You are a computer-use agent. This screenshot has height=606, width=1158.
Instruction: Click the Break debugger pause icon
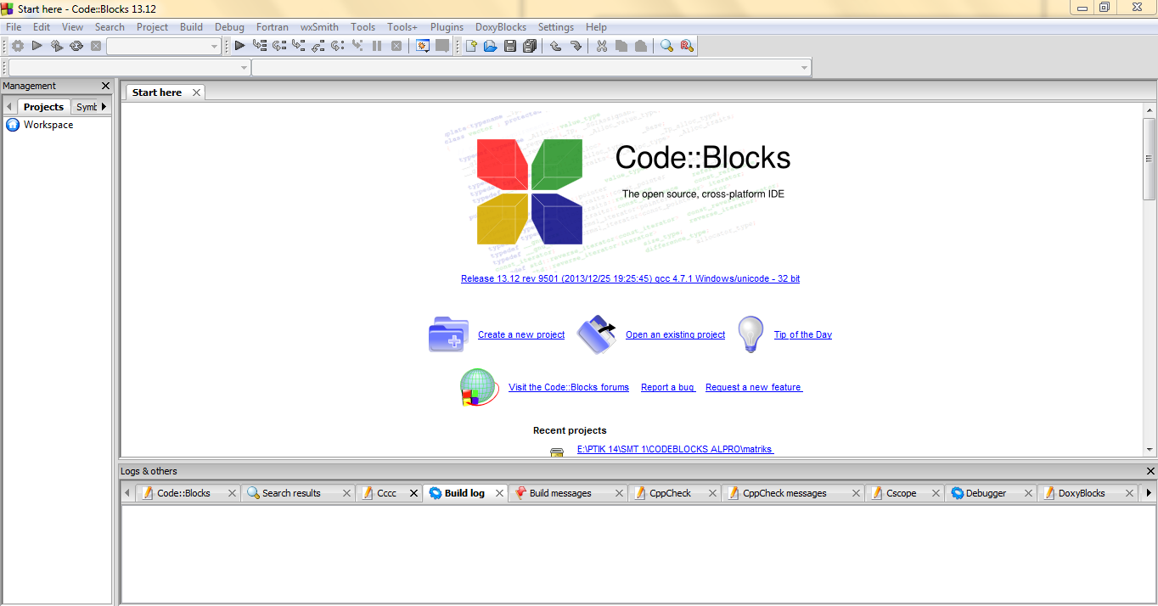click(377, 46)
